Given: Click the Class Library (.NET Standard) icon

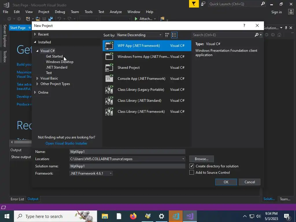Looking at the screenshot, I should click(109, 100).
